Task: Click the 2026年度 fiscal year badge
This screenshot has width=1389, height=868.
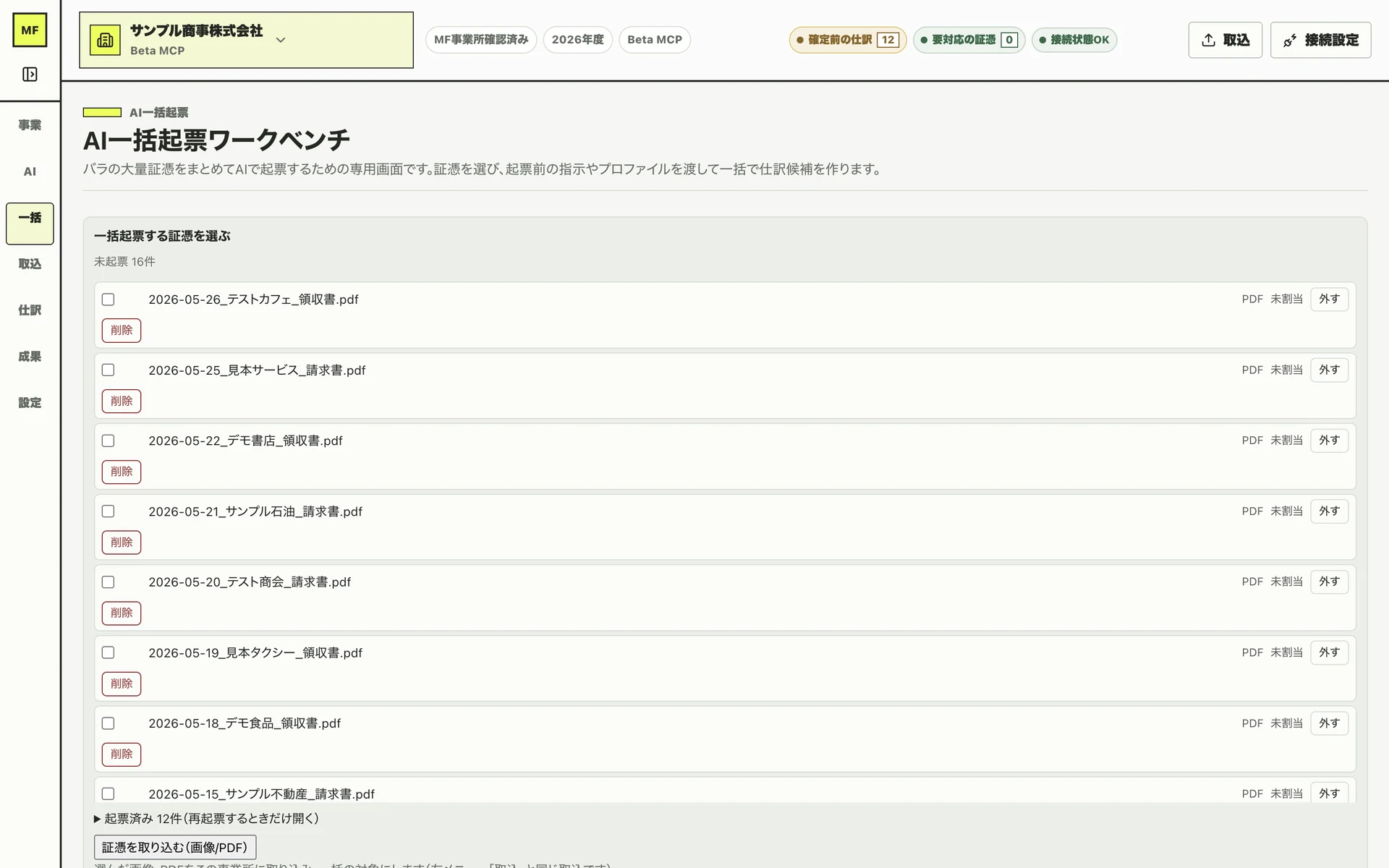Action: point(577,40)
